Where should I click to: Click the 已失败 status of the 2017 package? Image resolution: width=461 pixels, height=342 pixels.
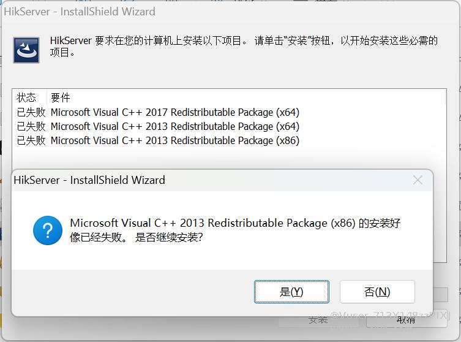[x=31, y=112]
